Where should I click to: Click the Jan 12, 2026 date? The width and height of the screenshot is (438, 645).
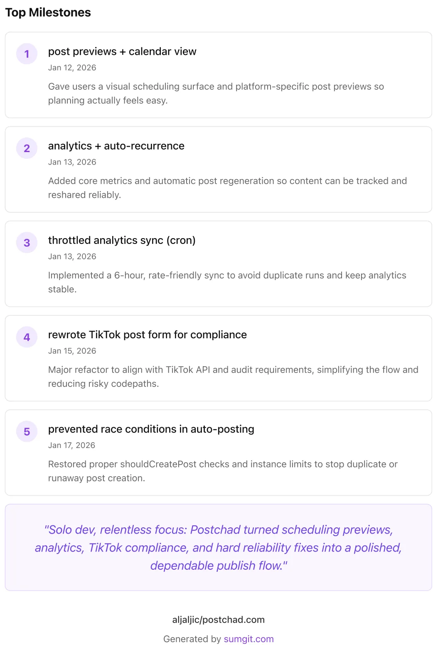(72, 68)
